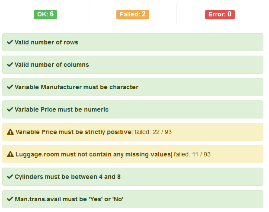Select the green OK: 6 badge
Screen dimensions: 269x212
point(45,14)
